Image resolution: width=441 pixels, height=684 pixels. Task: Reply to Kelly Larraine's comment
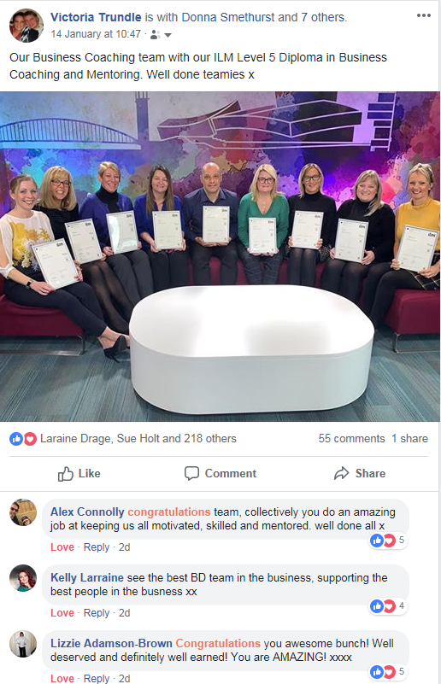point(97,613)
